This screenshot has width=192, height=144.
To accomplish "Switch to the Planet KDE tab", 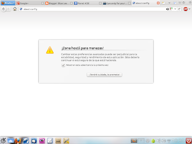I will (88, 3).
